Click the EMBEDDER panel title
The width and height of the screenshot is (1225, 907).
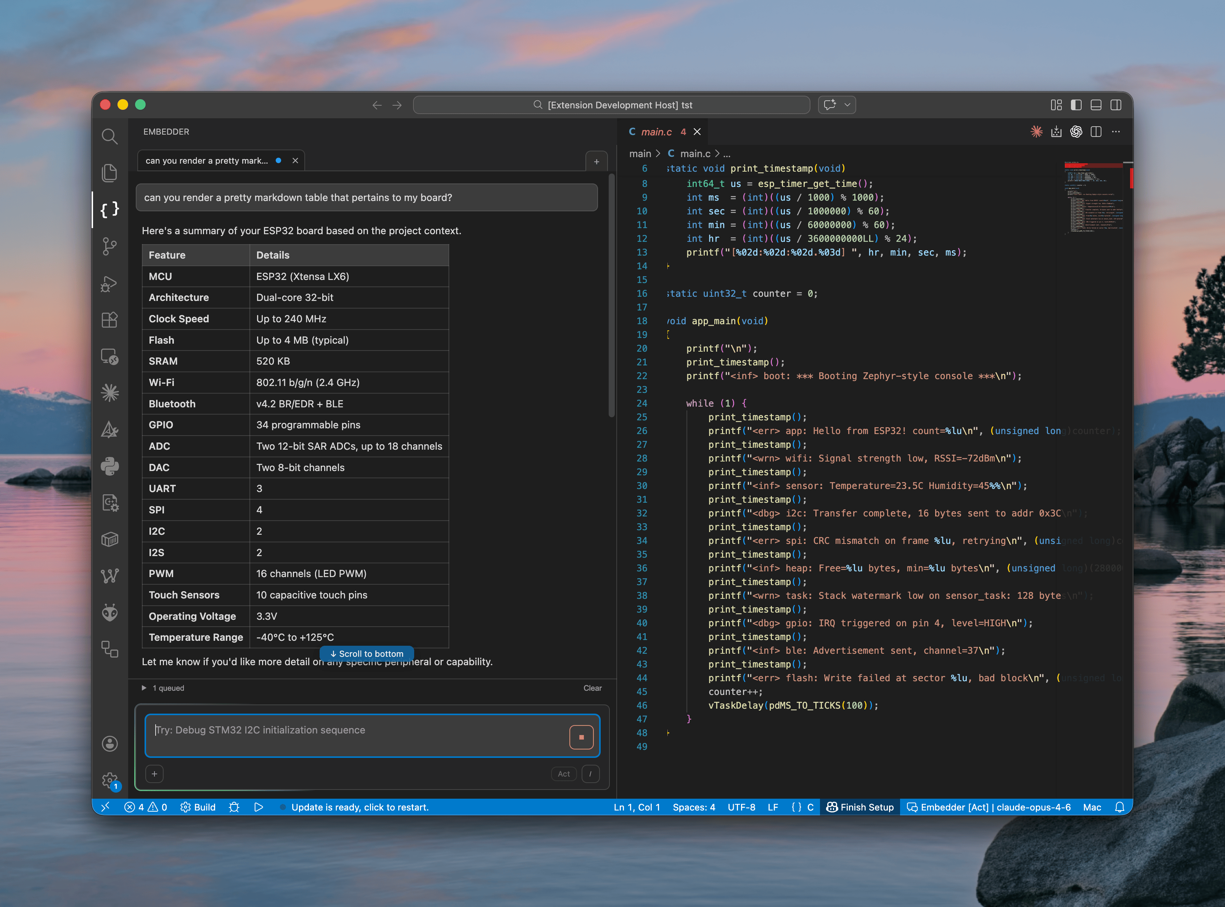pos(166,132)
